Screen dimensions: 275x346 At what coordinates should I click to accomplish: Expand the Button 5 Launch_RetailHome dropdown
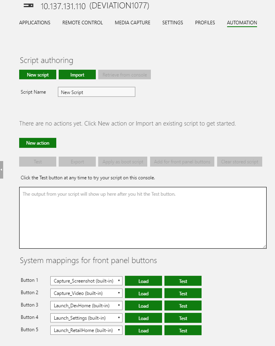[86, 330]
